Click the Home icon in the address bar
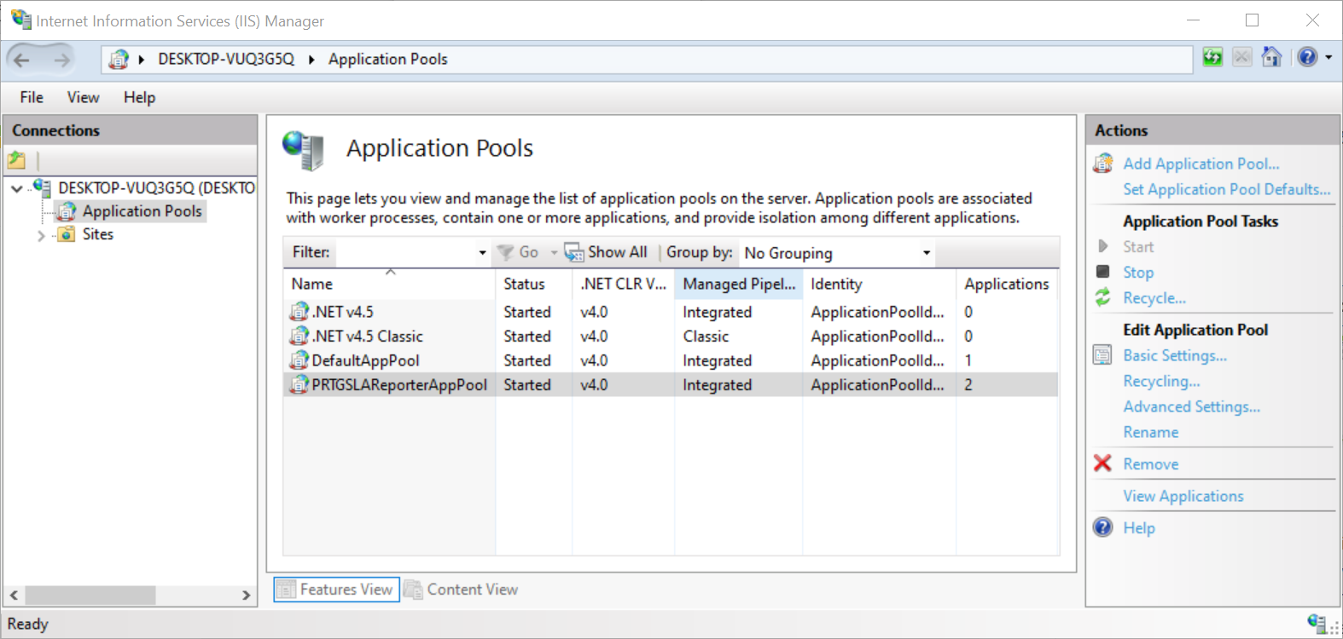 point(1271,57)
